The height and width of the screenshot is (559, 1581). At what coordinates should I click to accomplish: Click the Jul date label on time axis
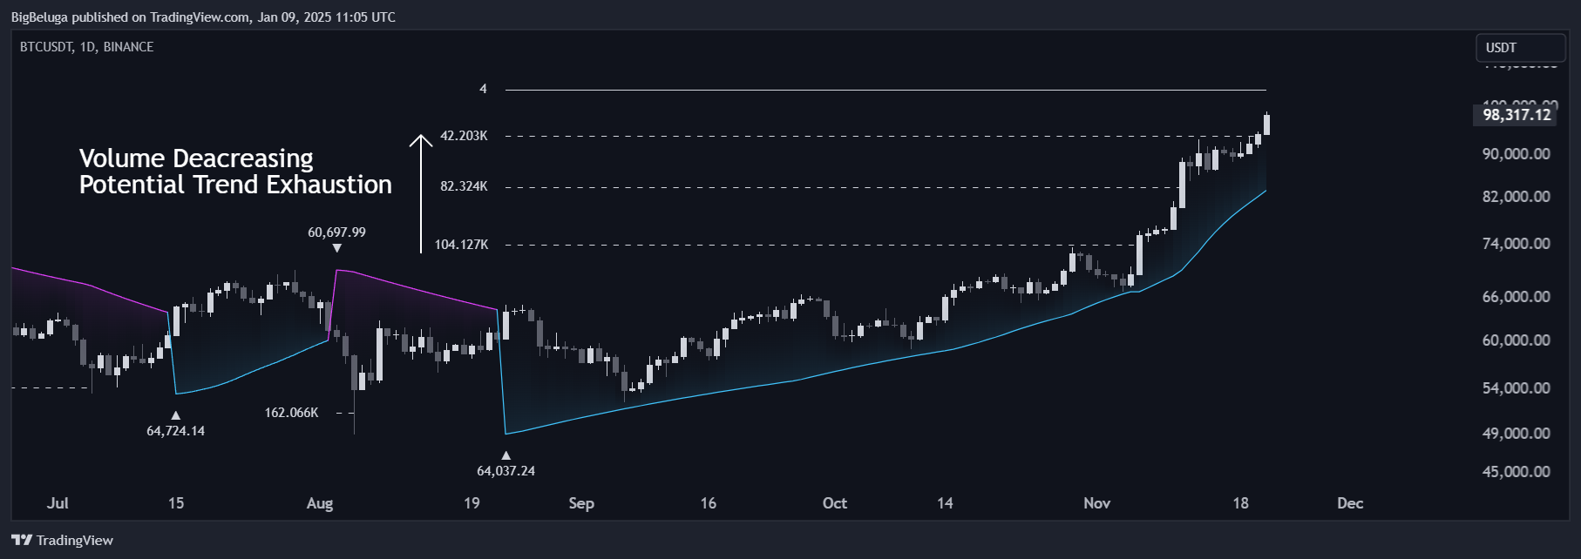coord(58,503)
